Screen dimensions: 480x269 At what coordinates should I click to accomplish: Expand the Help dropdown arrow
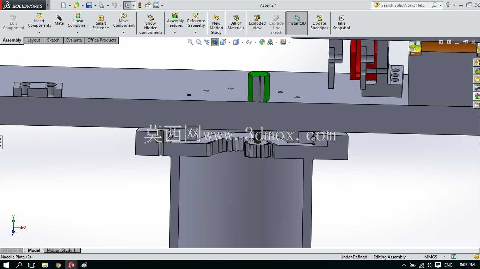click(454, 5)
